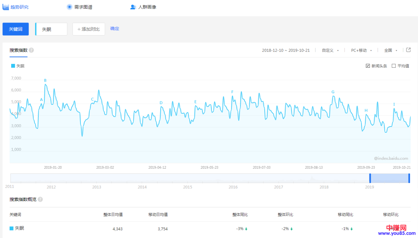The image size is (418, 238).
Task: Click the export share icon above chart
Action: point(408,50)
